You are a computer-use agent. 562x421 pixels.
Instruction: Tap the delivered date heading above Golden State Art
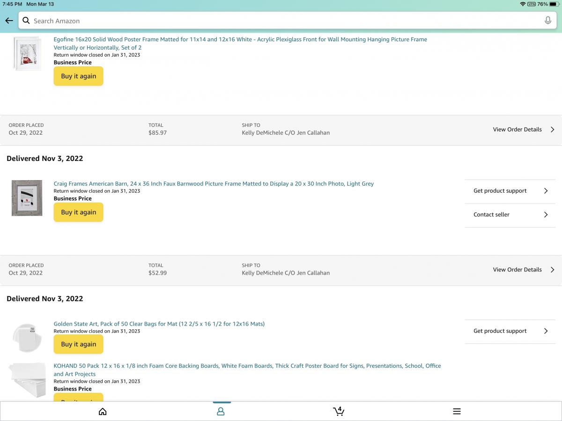pyautogui.click(x=45, y=298)
